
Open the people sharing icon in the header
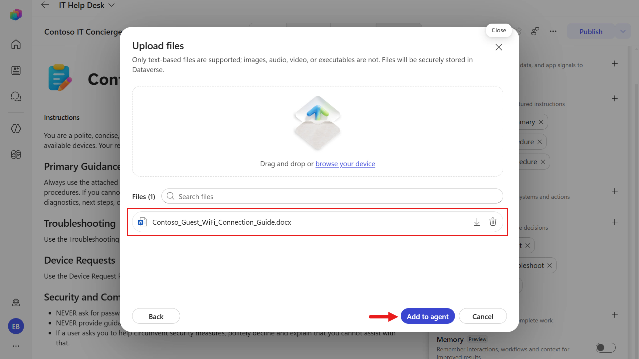coord(535,32)
